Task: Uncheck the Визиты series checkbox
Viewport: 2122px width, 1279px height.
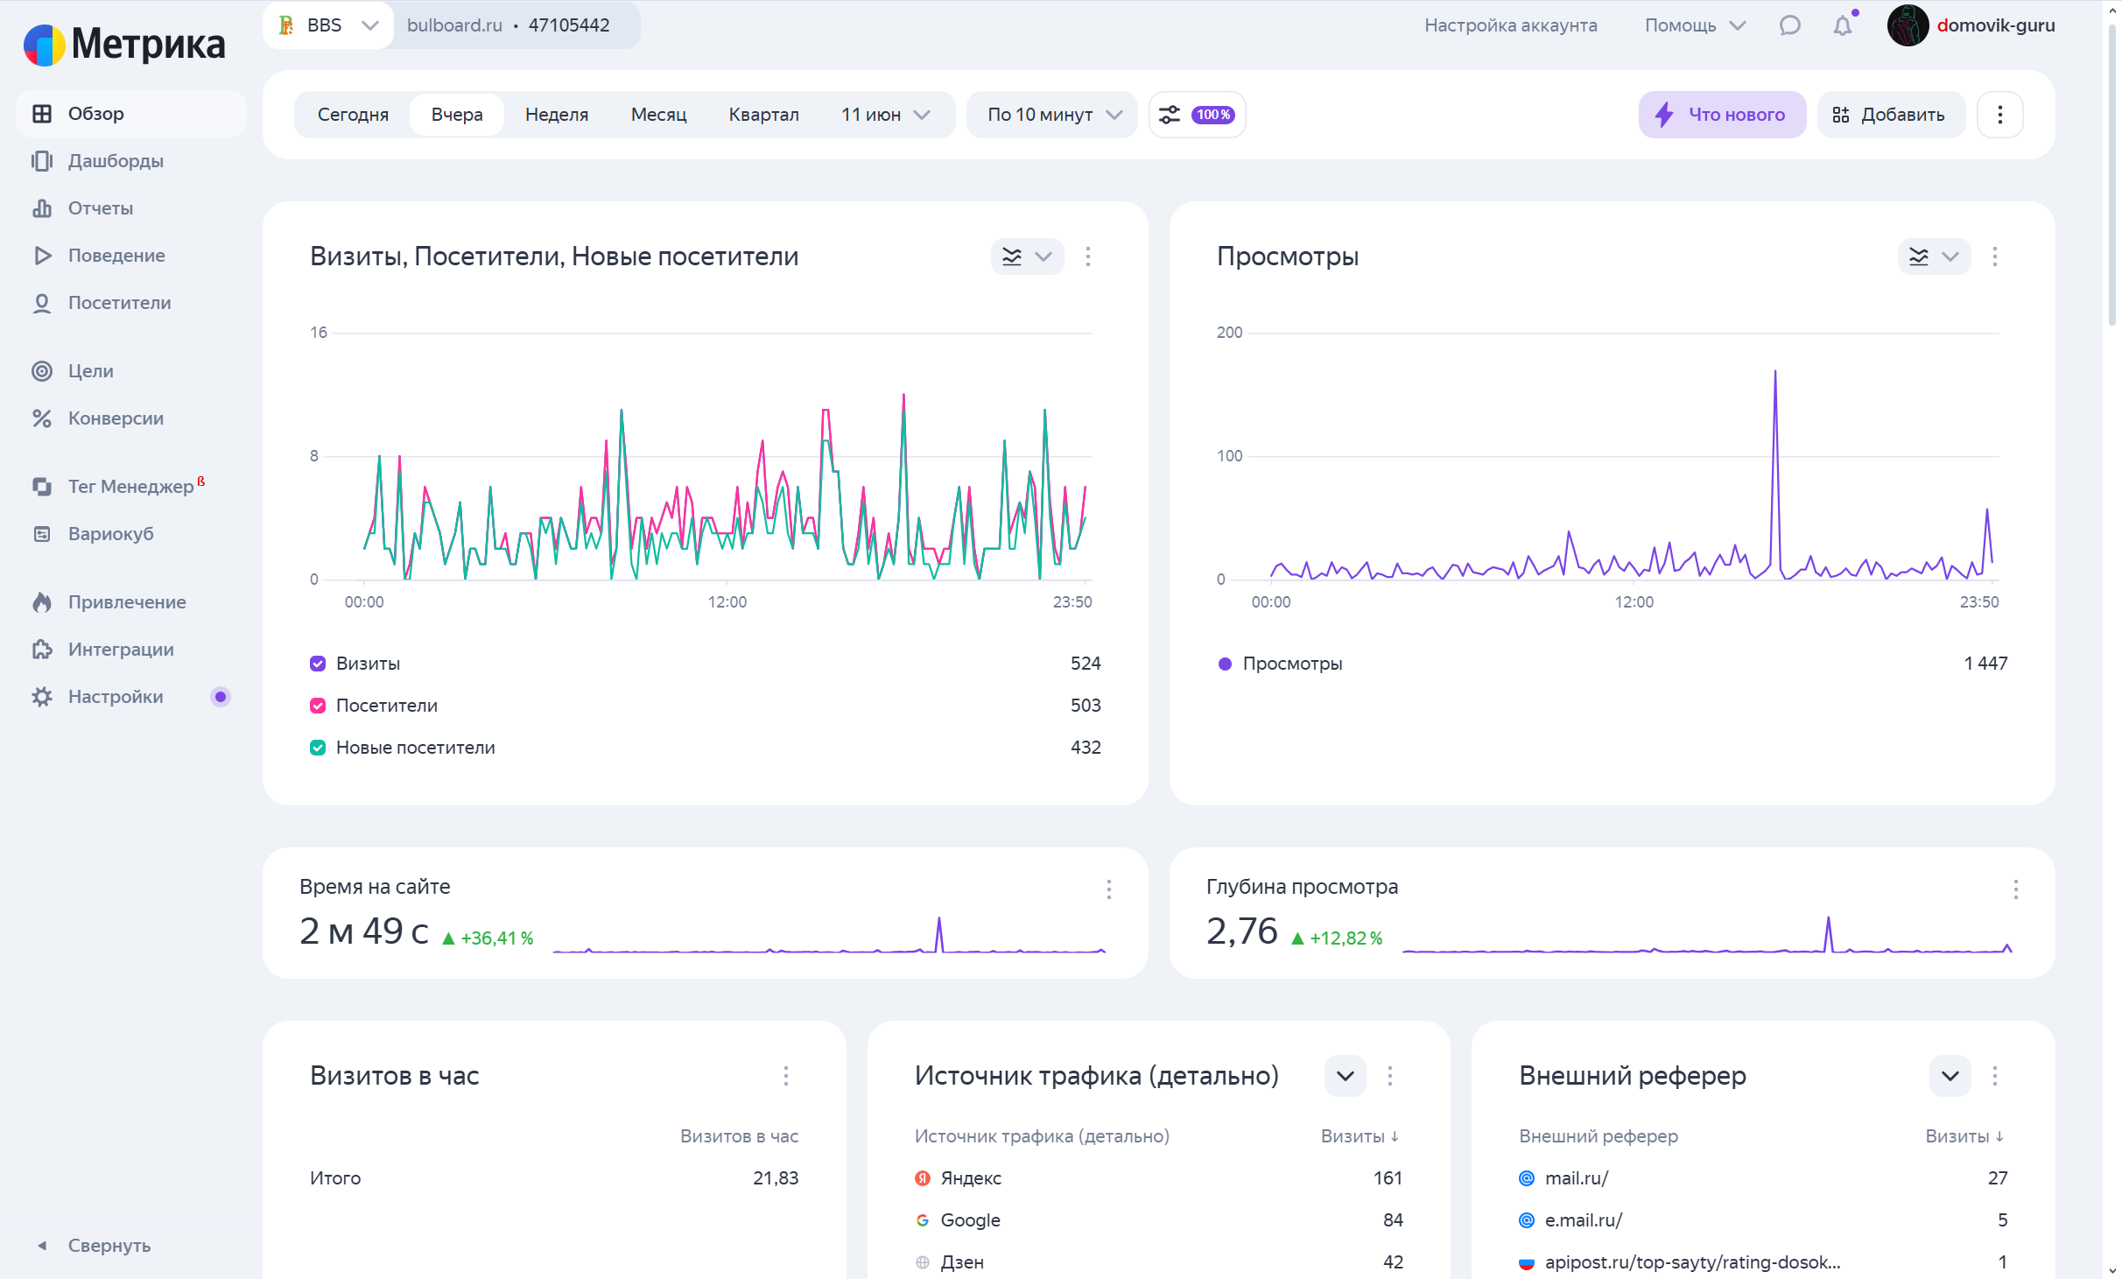Action: (318, 664)
